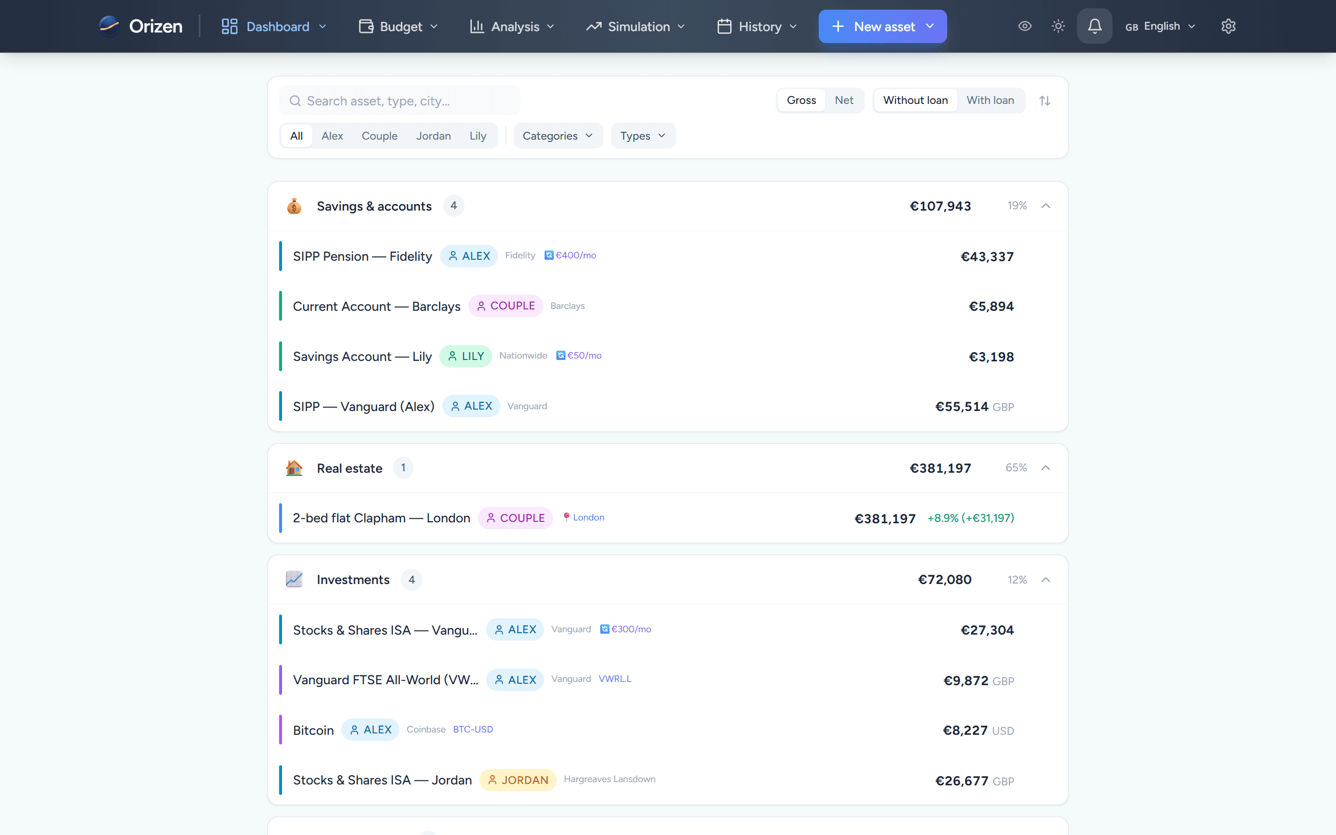Click the €400/mo recurring icon
The height and width of the screenshot is (835, 1336).
click(x=549, y=255)
